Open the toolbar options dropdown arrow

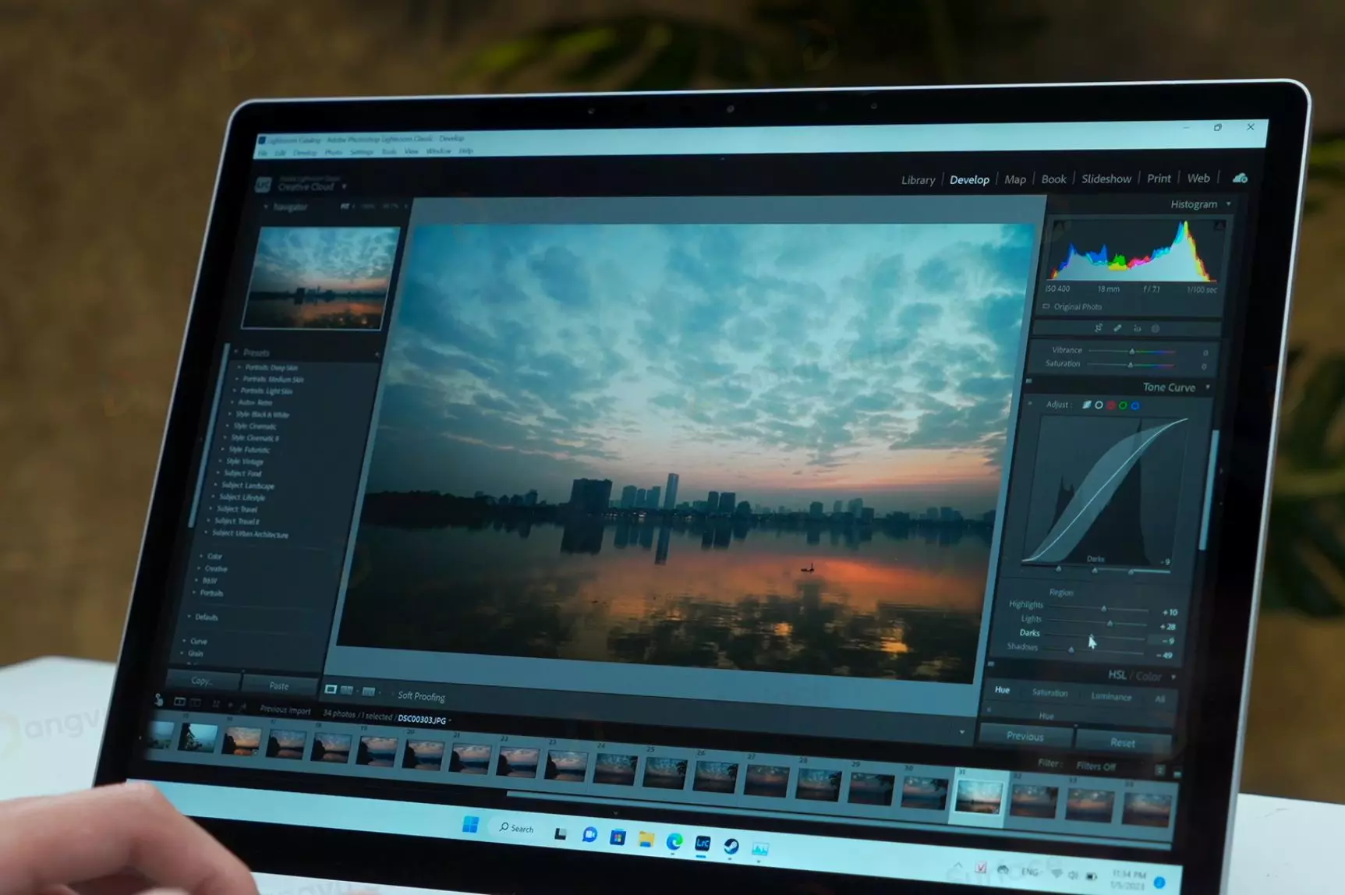pos(961,732)
